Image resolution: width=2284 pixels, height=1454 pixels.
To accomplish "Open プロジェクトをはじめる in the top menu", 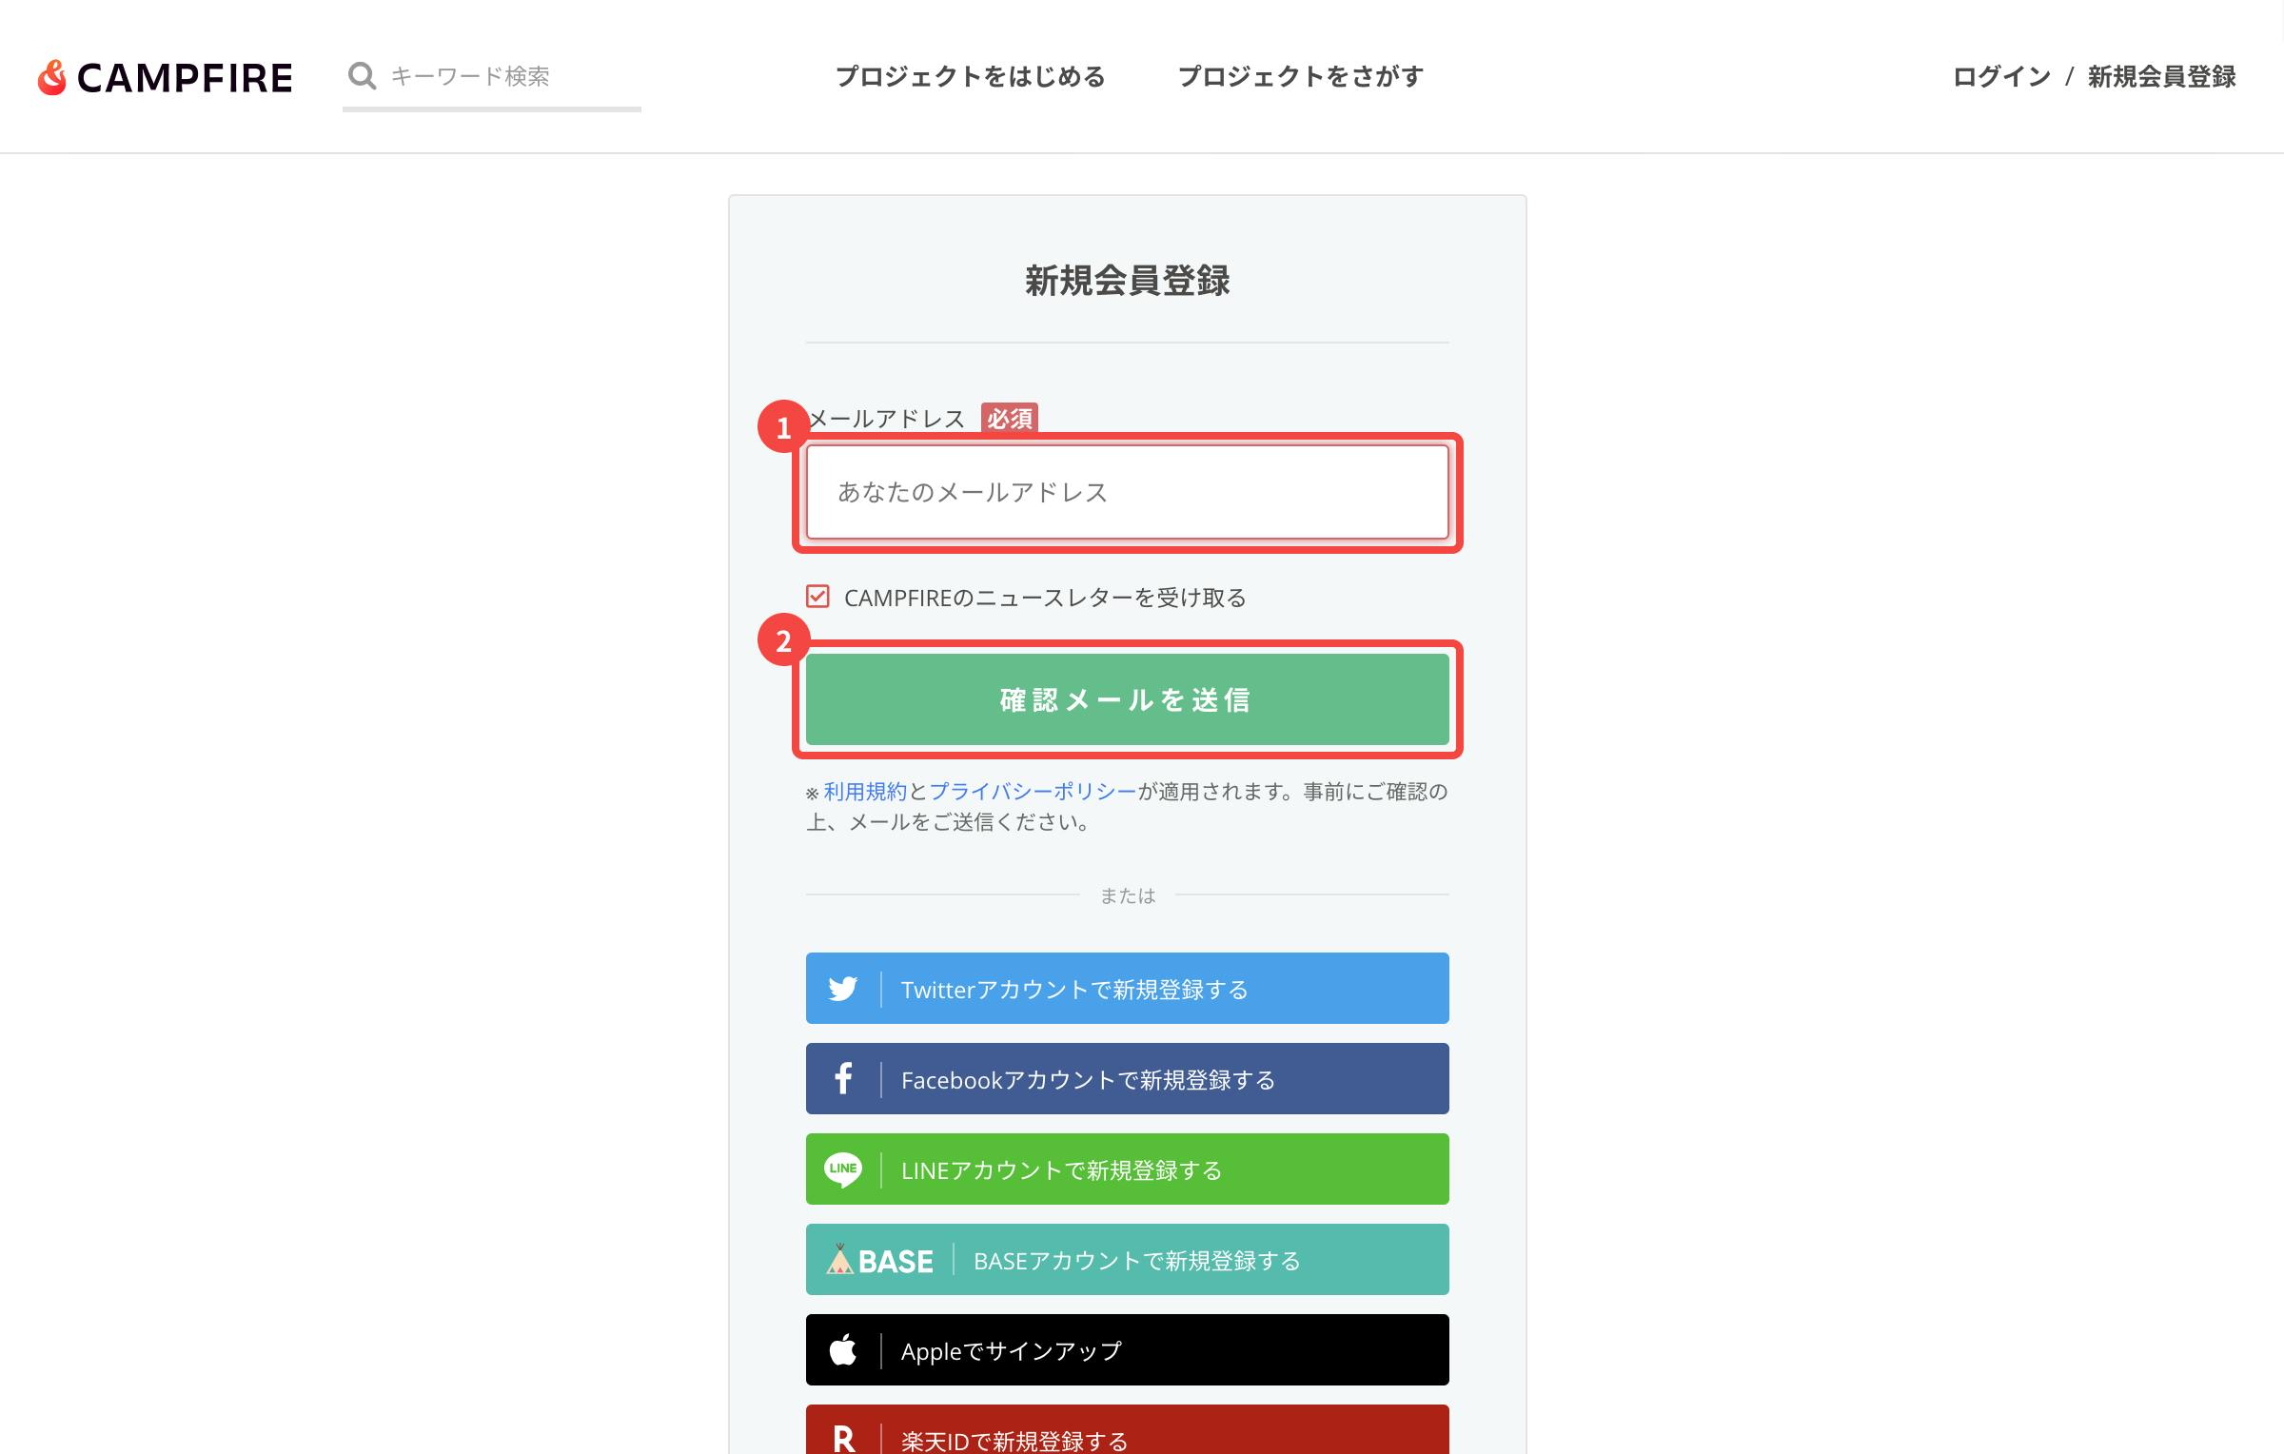I will pyautogui.click(x=970, y=76).
